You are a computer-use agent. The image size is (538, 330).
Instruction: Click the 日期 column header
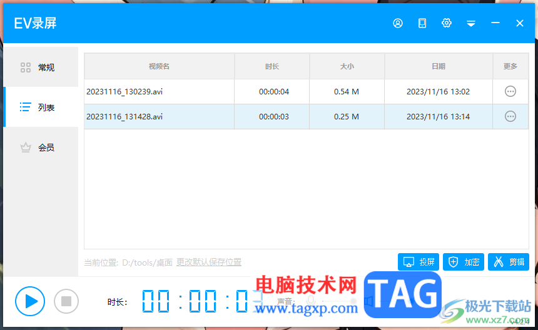pos(439,66)
